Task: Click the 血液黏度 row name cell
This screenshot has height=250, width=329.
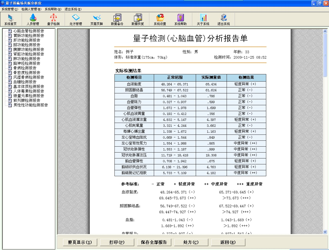Action: pos(134,84)
